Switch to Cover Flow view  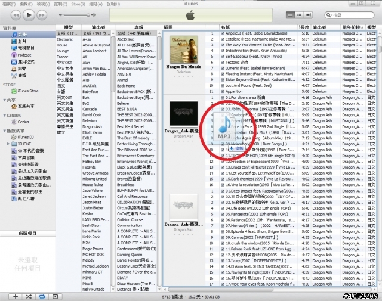coord(308,15)
